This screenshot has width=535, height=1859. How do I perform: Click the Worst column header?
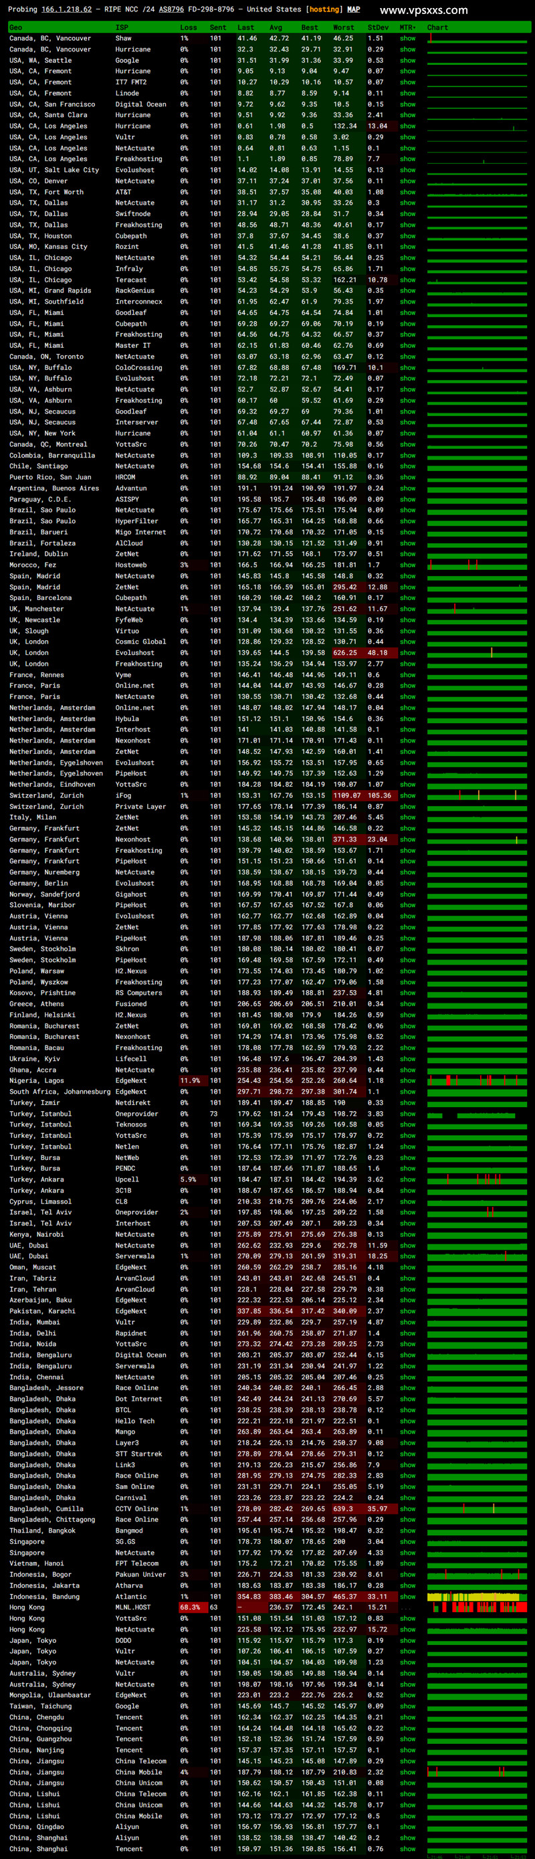[343, 27]
